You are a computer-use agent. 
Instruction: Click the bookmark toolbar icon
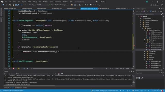coord(91,5)
